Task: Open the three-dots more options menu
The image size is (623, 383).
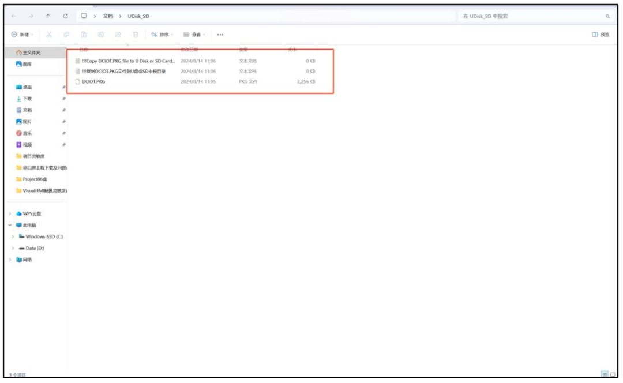Action: (220, 35)
